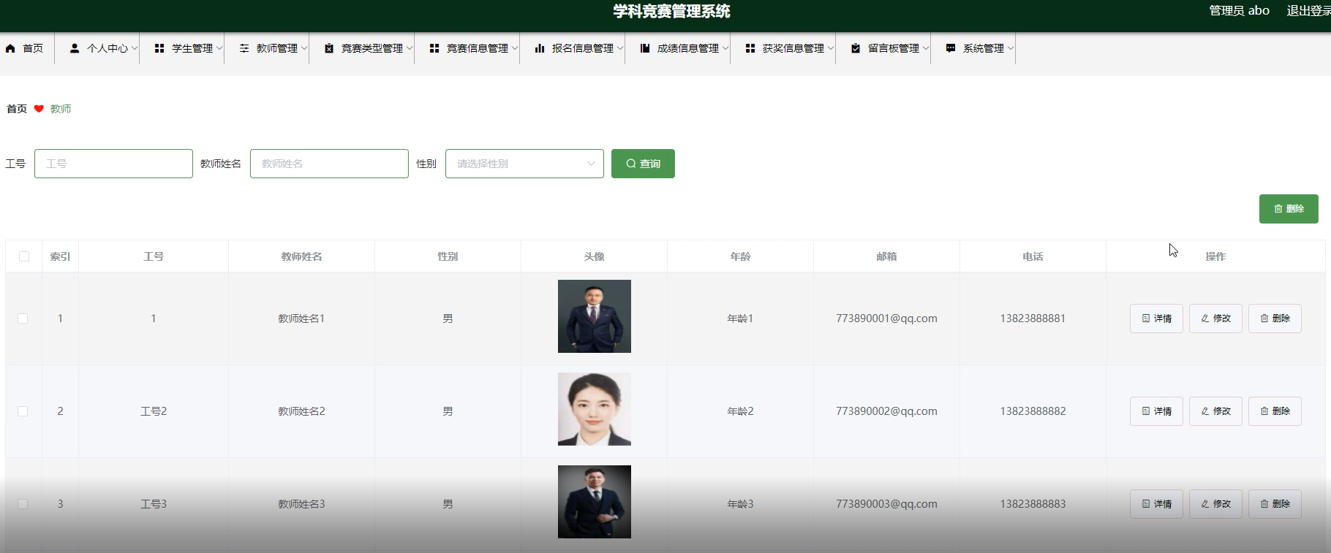Expand the 获奖信息管理 menu chevron

tap(831, 48)
